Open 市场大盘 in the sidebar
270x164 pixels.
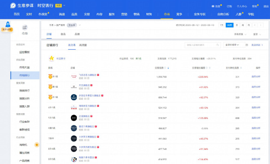(x=24, y=67)
